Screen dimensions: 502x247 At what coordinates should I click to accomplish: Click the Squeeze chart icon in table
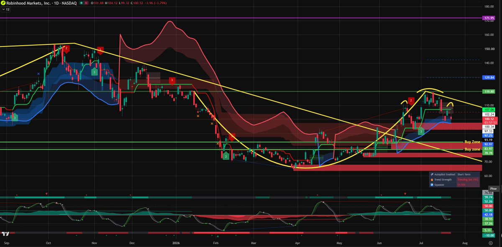[x=432, y=184]
